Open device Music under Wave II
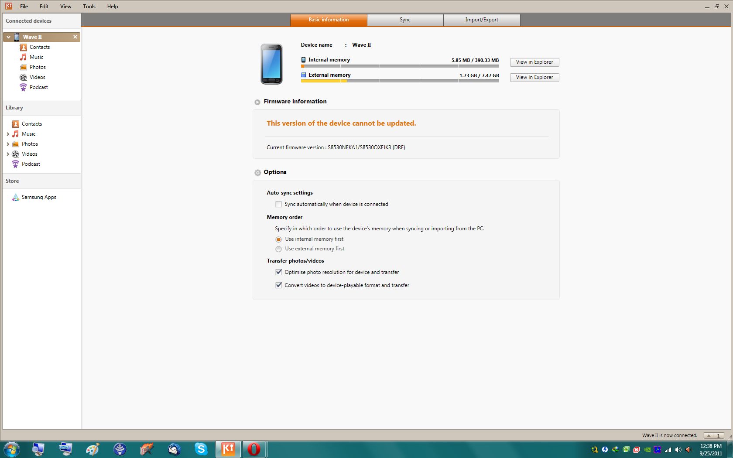Screen dimensions: 733x458 (37, 57)
